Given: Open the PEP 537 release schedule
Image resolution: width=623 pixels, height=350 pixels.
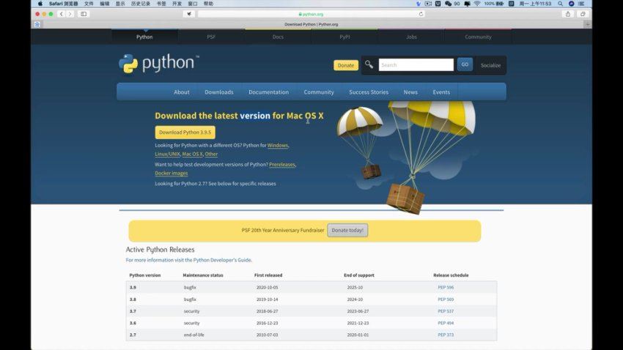Looking at the screenshot, I should [x=446, y=311].
